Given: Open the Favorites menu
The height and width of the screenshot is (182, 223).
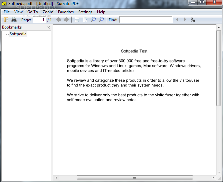Looking at the screenshot, I should [66, 12].
